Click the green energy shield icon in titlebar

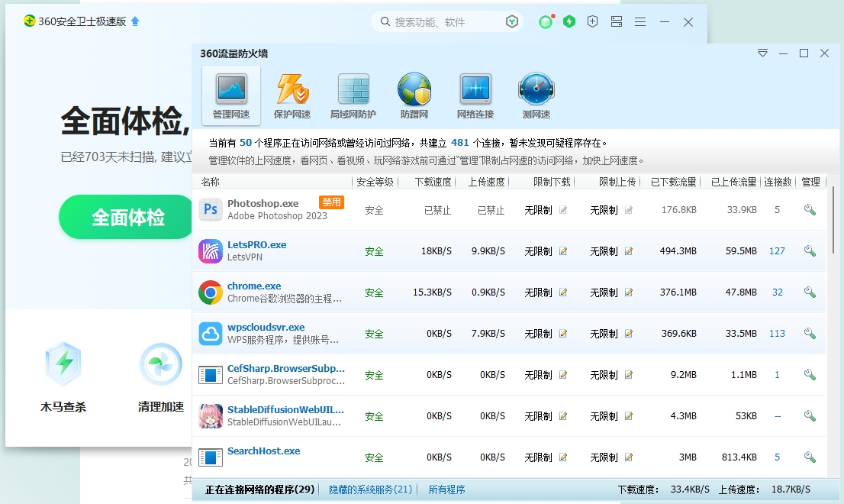point(569,22)
